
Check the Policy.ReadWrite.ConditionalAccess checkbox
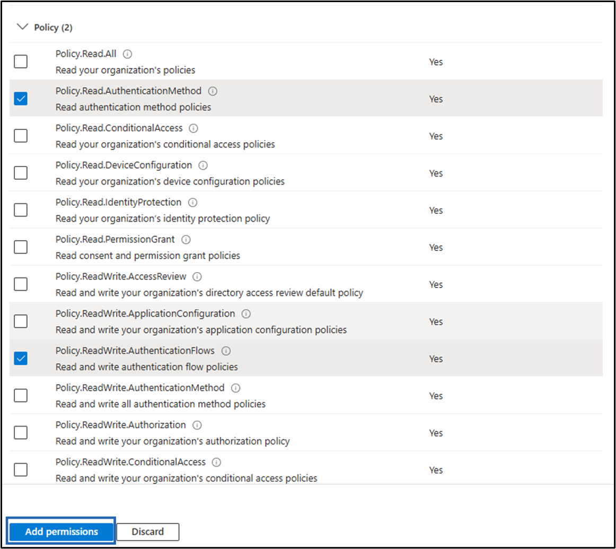click(21, 469)
